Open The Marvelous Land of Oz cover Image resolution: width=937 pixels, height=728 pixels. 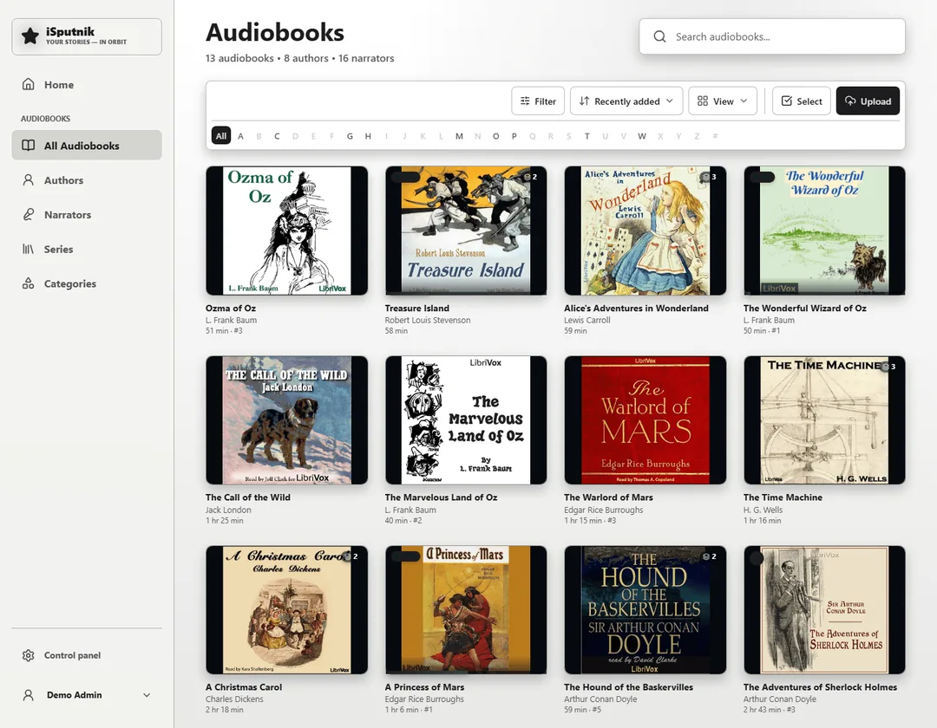pos(466,420)
